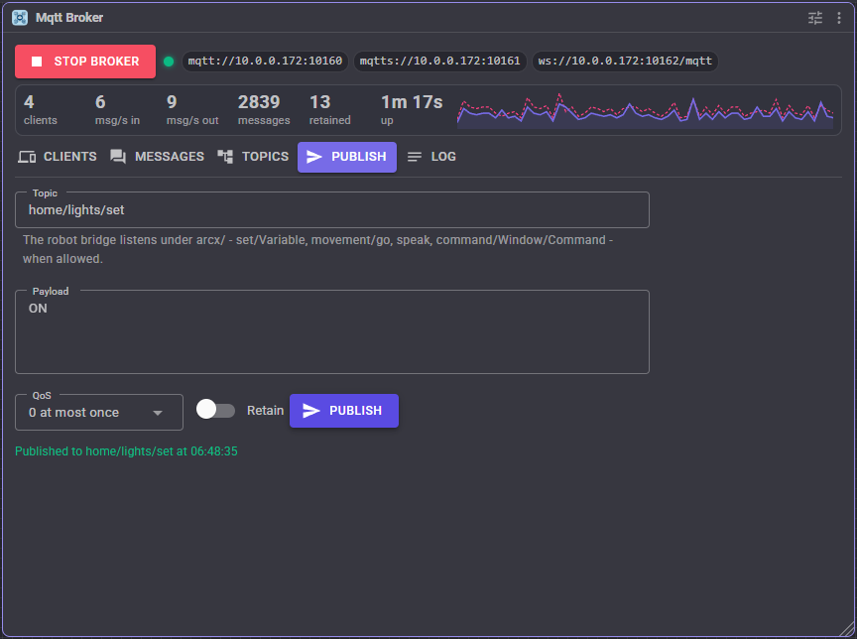Click the Topic input field

[332, 210]
